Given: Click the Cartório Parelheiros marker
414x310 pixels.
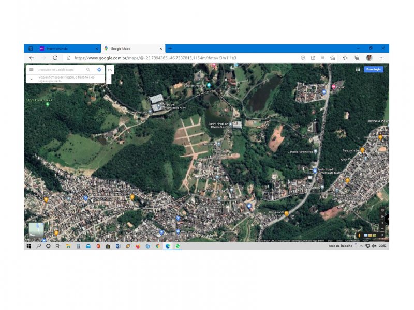Looking at the screenshot, I should [x=315, y=151].
